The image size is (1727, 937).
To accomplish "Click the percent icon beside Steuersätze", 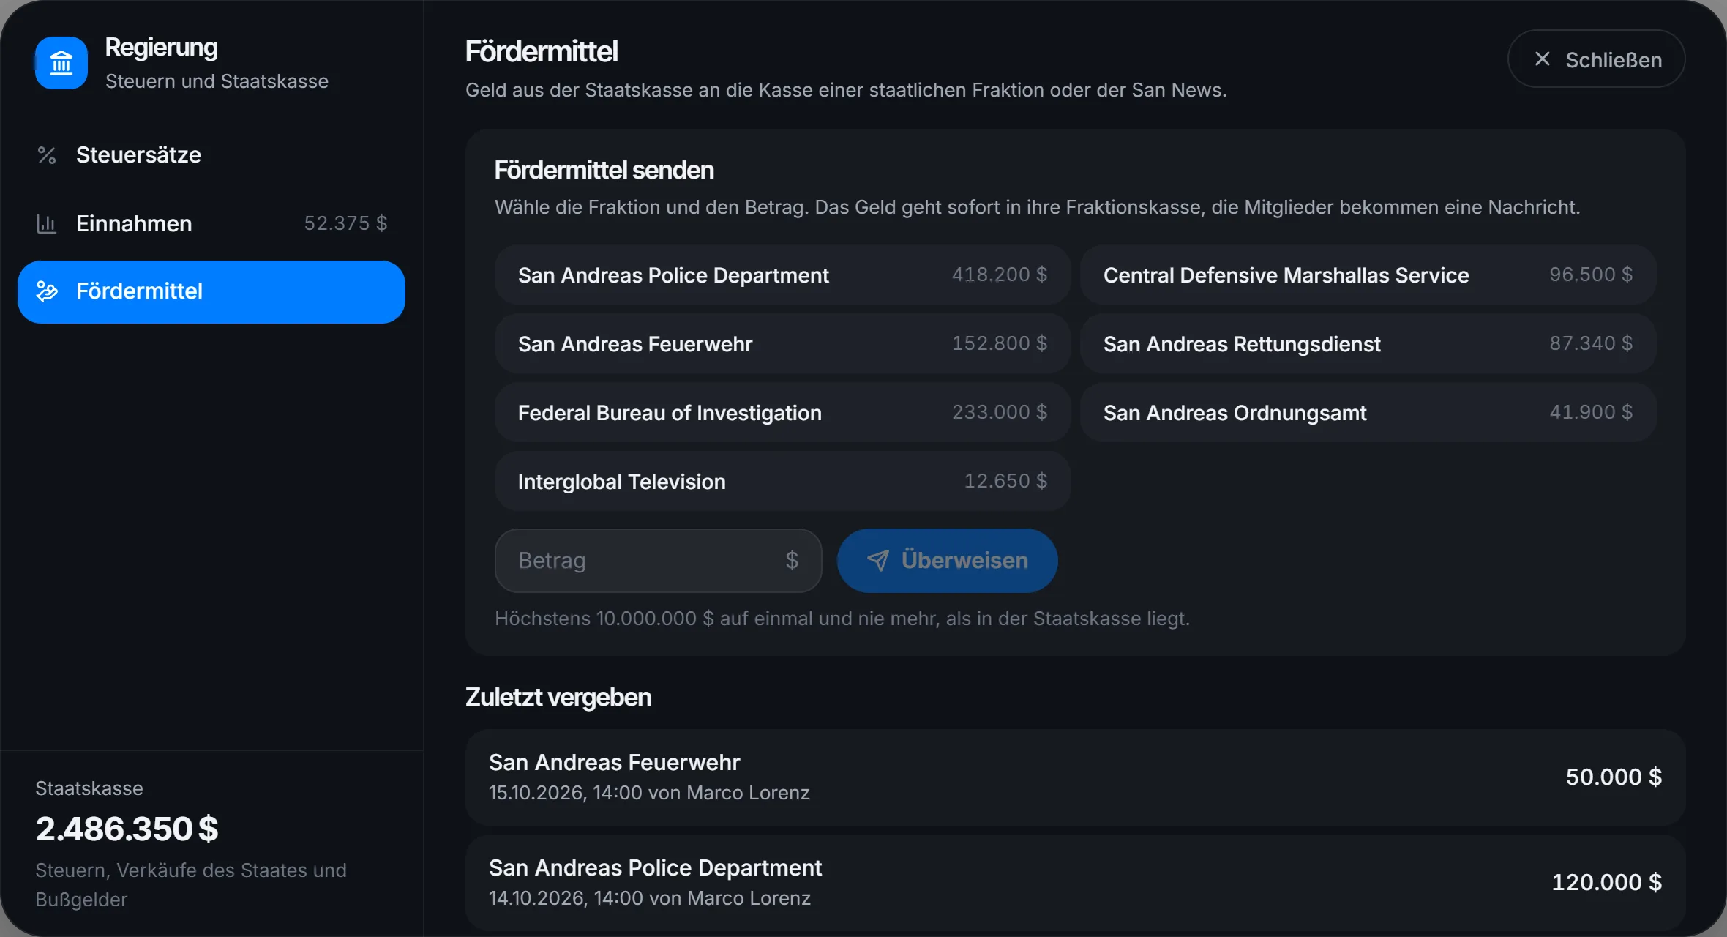I will [x=47, y=155].
